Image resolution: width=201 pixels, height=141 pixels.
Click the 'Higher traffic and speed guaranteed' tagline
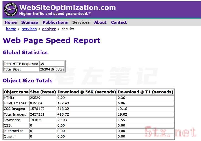(55, 14)
